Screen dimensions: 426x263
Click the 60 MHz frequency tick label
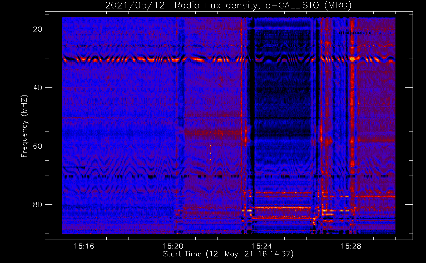[38, 146]
